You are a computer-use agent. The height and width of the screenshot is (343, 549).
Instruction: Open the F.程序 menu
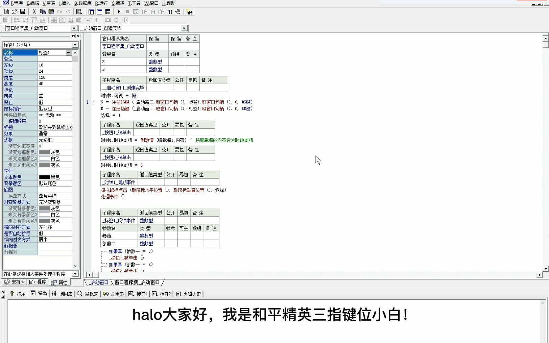click(x=17, y=3)
